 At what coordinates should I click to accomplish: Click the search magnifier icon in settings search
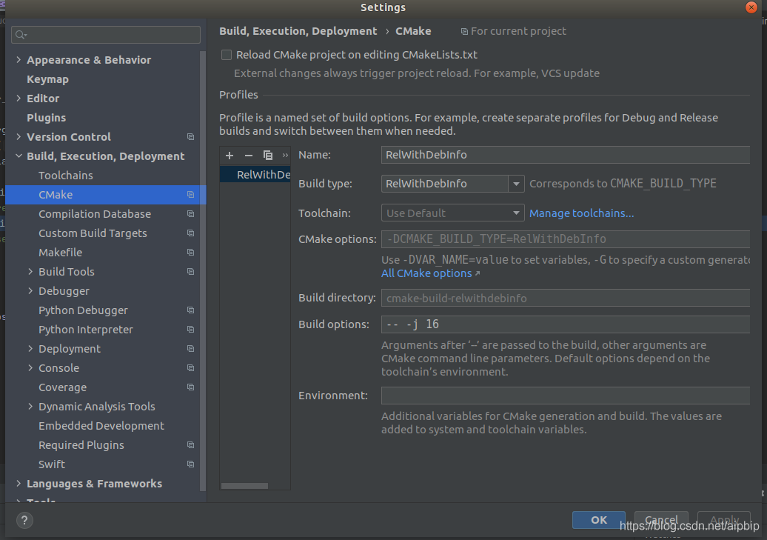(21, 35)
